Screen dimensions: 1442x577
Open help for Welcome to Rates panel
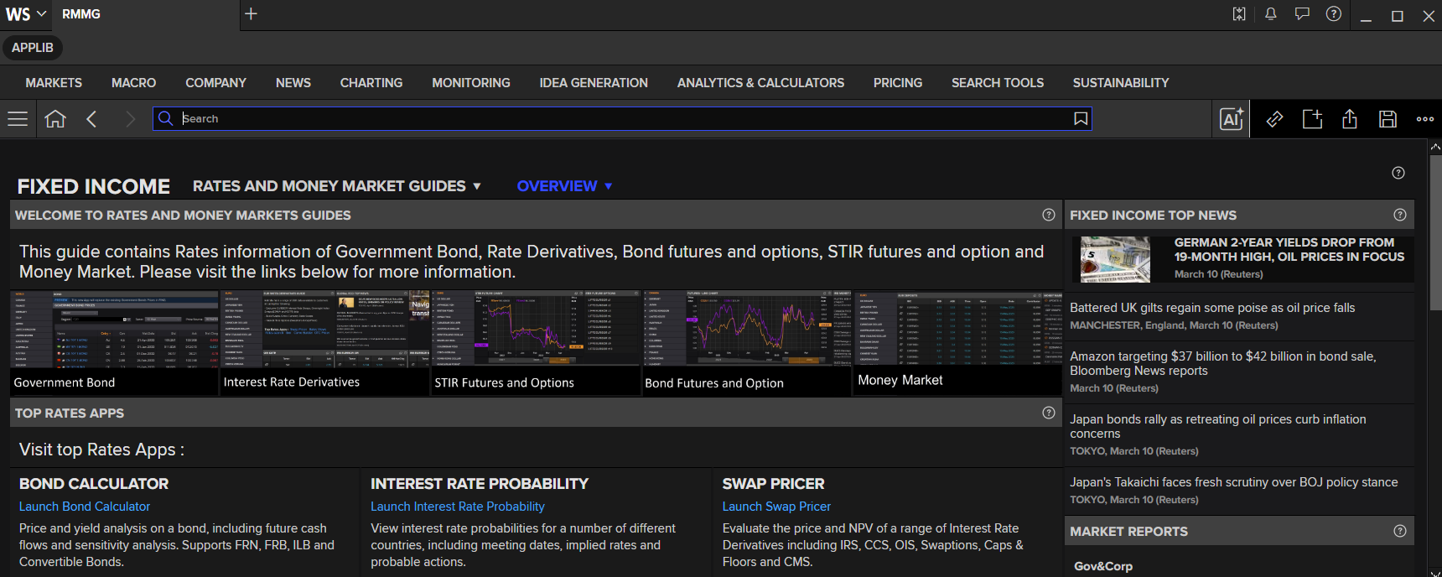click(1049, 215)
